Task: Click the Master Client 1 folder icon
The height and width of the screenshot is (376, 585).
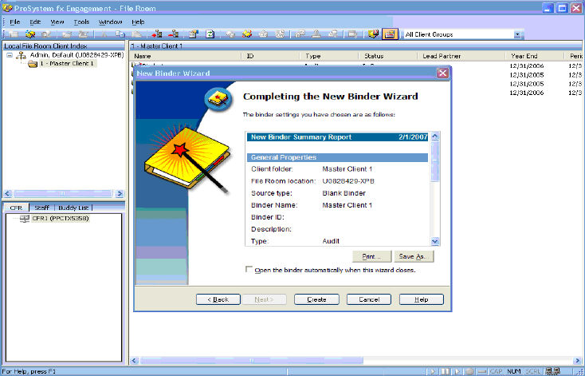Action: (33, 64)
